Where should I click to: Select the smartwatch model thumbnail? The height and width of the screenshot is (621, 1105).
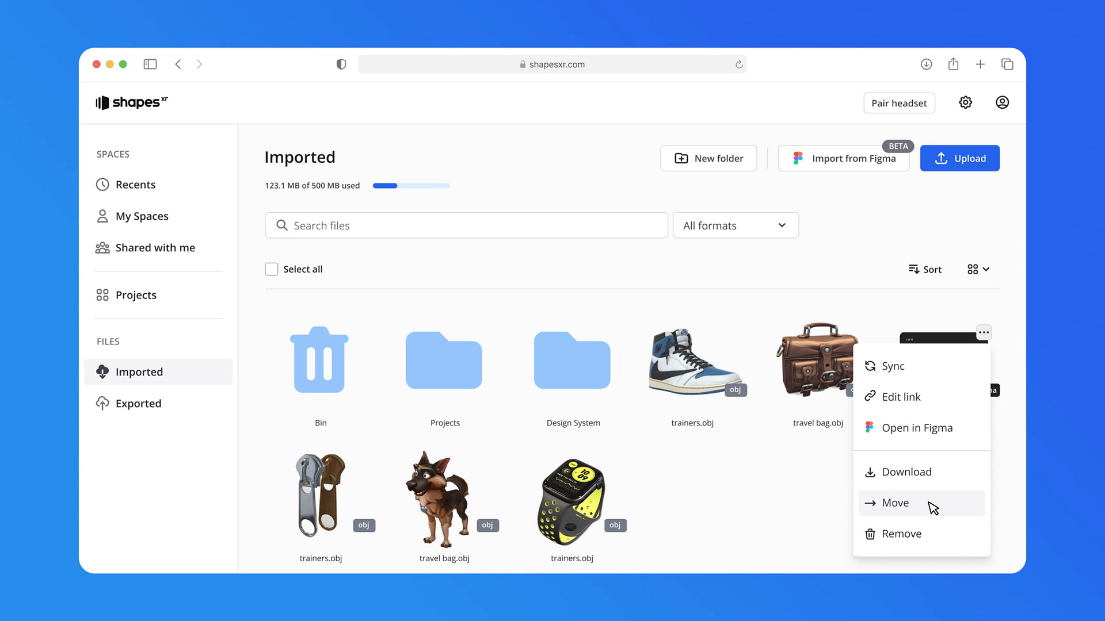(571, 501)
